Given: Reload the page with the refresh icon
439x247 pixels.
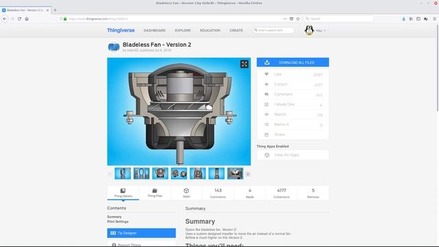Looking at the screenshot, I should [x=19, y=19].
